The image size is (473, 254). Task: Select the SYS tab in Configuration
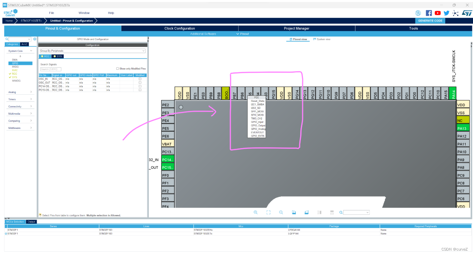(x=58, y=56)
